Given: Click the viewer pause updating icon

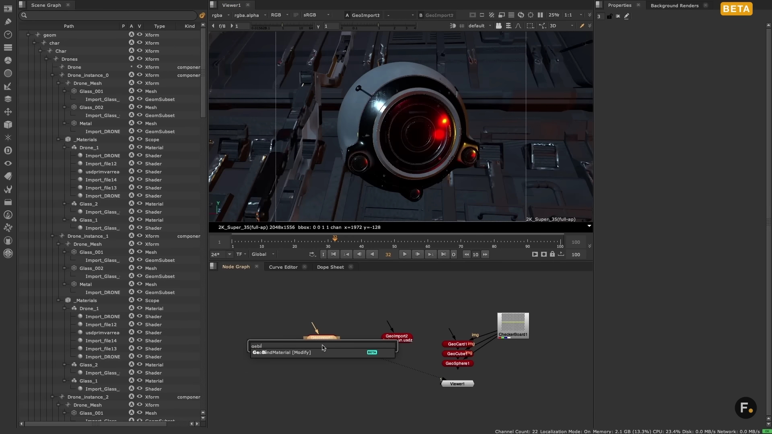Looking at the screenshot, I should [x=540, y=15].
